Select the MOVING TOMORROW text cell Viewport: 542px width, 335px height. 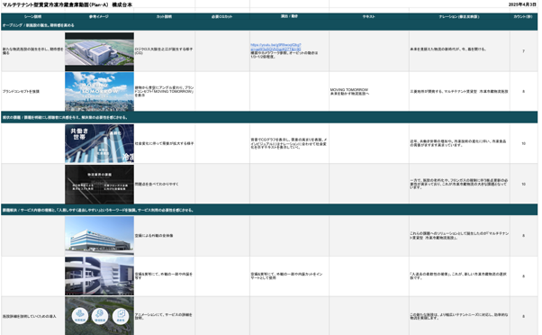(369, 91)
